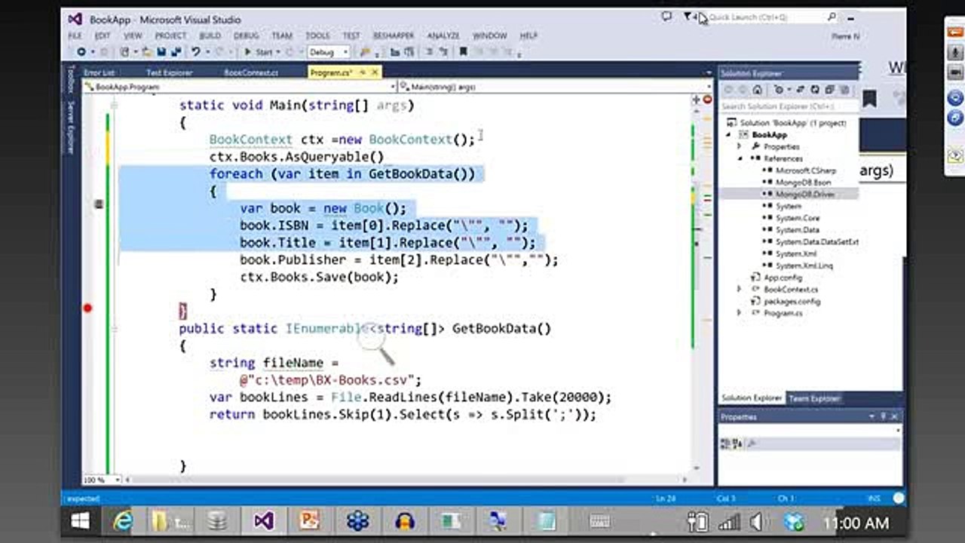This screenshot has width=965, height=543.
Task: Click the volume speaker tray icon
Action: point(757,522)
